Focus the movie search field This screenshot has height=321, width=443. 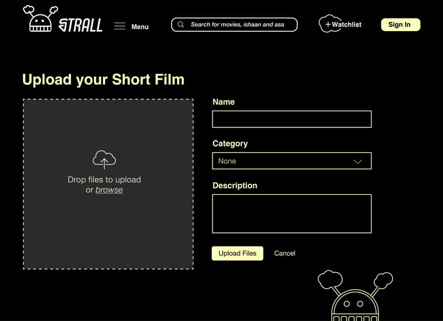tap(234, 25)
